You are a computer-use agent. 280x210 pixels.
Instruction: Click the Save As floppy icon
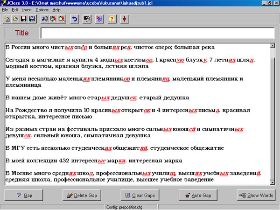(x=32, y=19)
